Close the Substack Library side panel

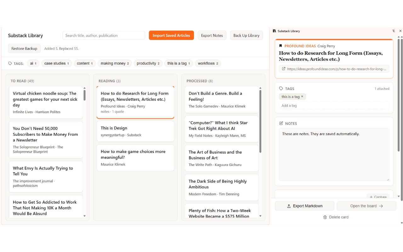tap(400, 31)
